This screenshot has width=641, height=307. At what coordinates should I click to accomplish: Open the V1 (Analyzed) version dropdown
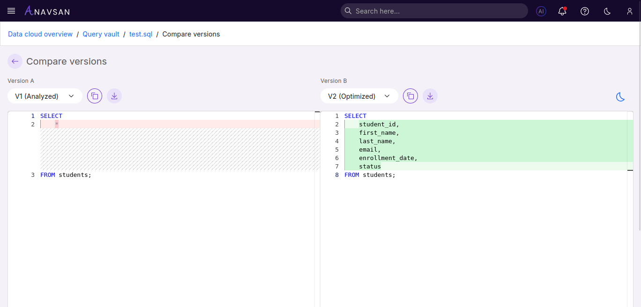[x=45, y=95]
